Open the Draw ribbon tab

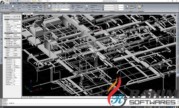17,3
